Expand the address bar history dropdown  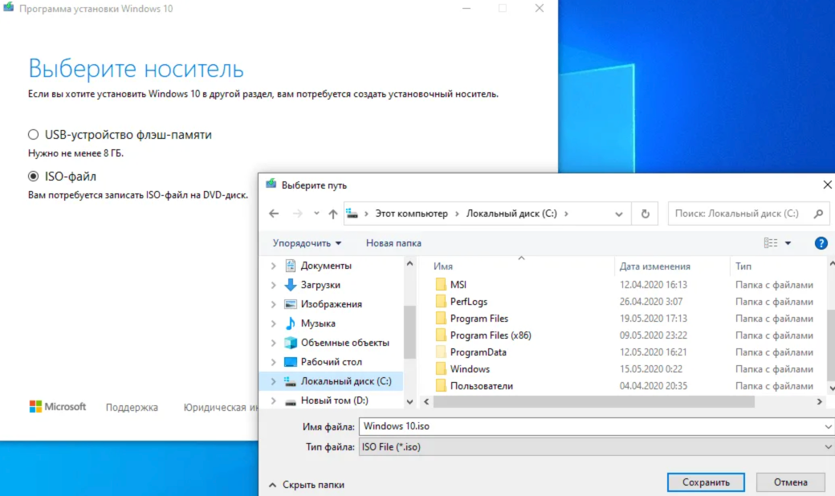click(619, 214)
